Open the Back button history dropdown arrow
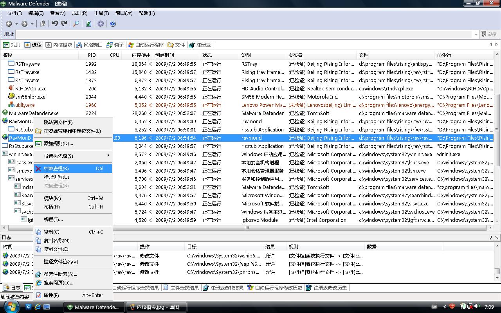Image resolution: width=501 pixels, height=313 pixels. tap(16, 24)
